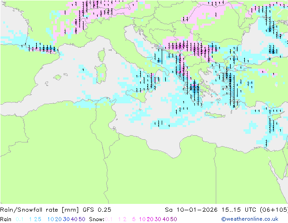
Task: Click the rain legend value 30
Action: 66,219
